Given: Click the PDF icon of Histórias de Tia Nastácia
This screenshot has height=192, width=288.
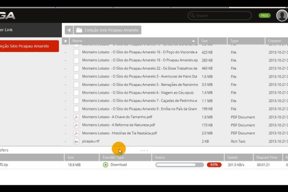Looking at the screenshot, I should [x=76, y=133].
